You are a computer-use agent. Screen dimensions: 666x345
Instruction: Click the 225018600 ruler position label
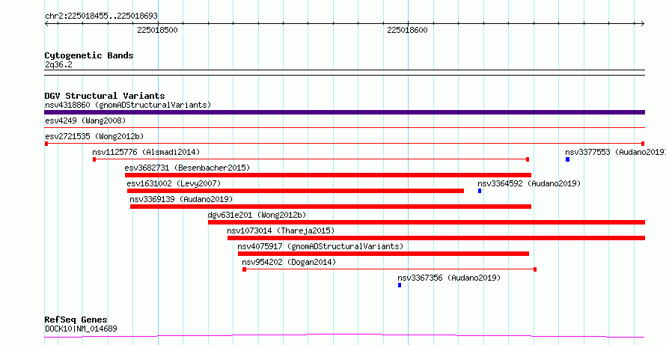tap(407, 30)
